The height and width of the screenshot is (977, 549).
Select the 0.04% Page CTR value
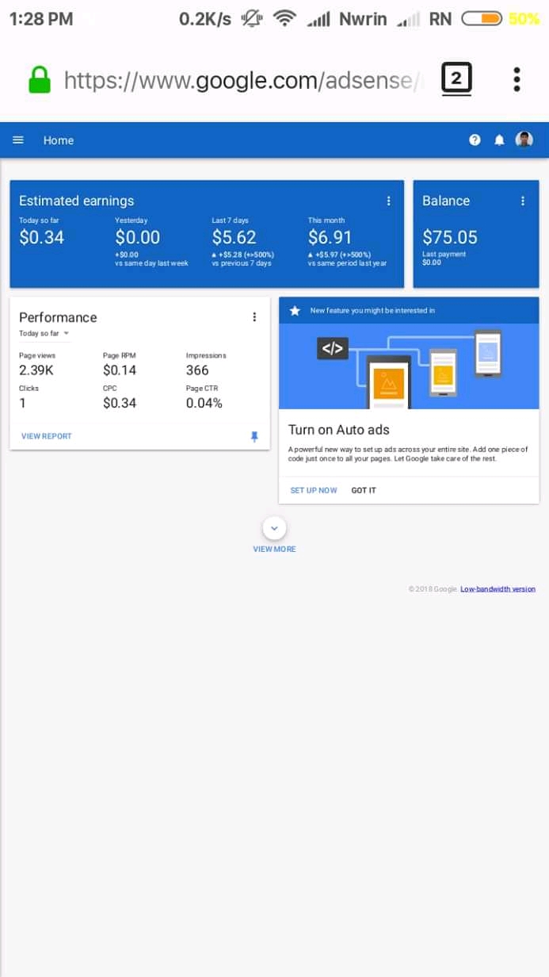point(204,403)
